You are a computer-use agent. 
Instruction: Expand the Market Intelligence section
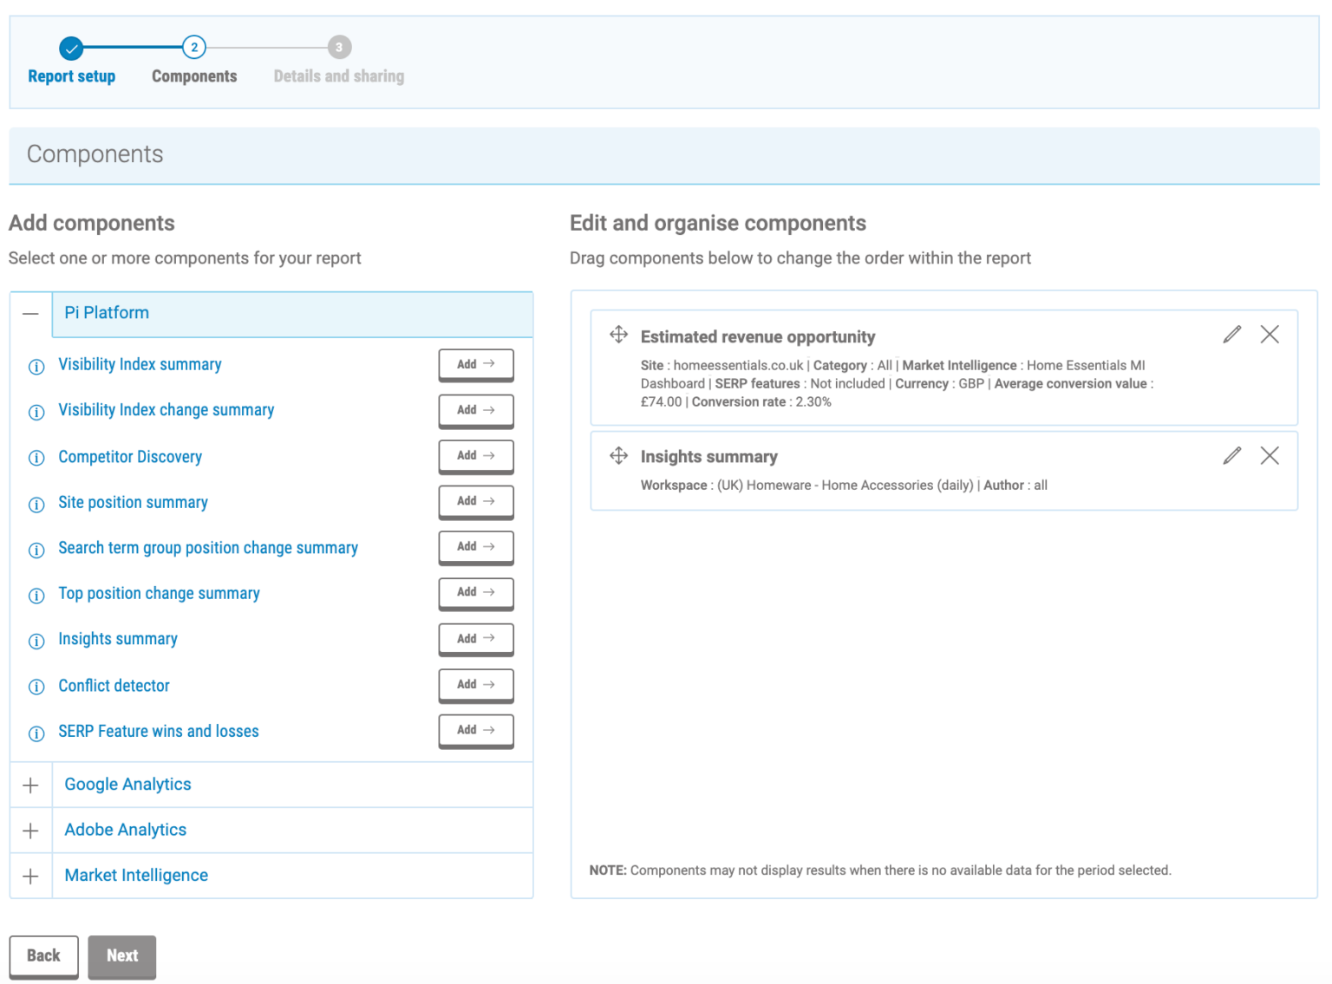(x=30, y=876)
